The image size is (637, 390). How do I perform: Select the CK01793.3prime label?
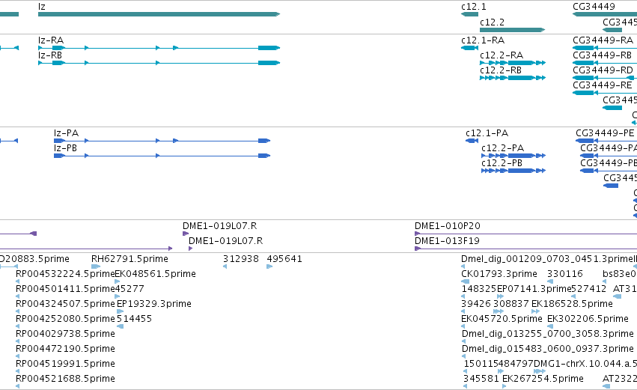tap(499, 274)
